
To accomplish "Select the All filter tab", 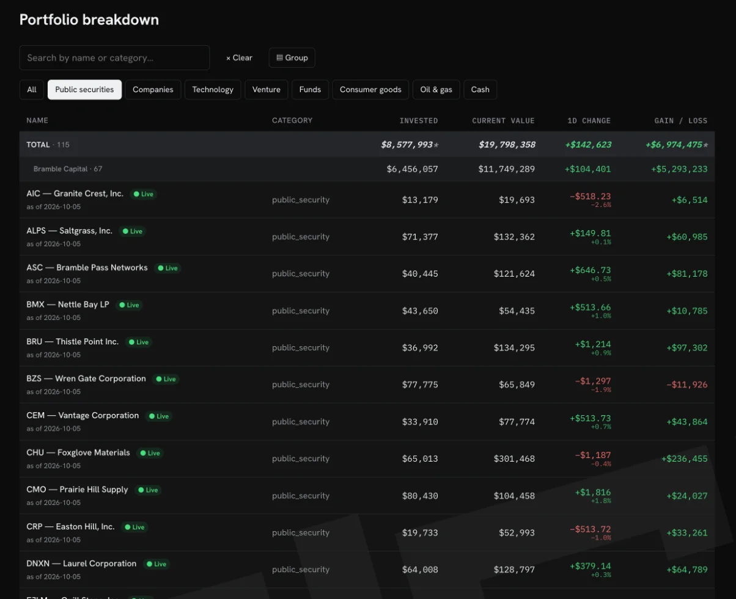I will [x=32, y=89].
